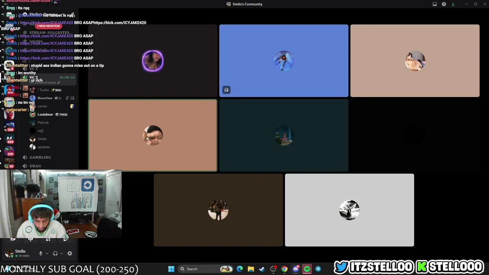Open the Discord help icon
Viewport: 489px width, 275px height.
pyautogui.click(x=444, y=4)
